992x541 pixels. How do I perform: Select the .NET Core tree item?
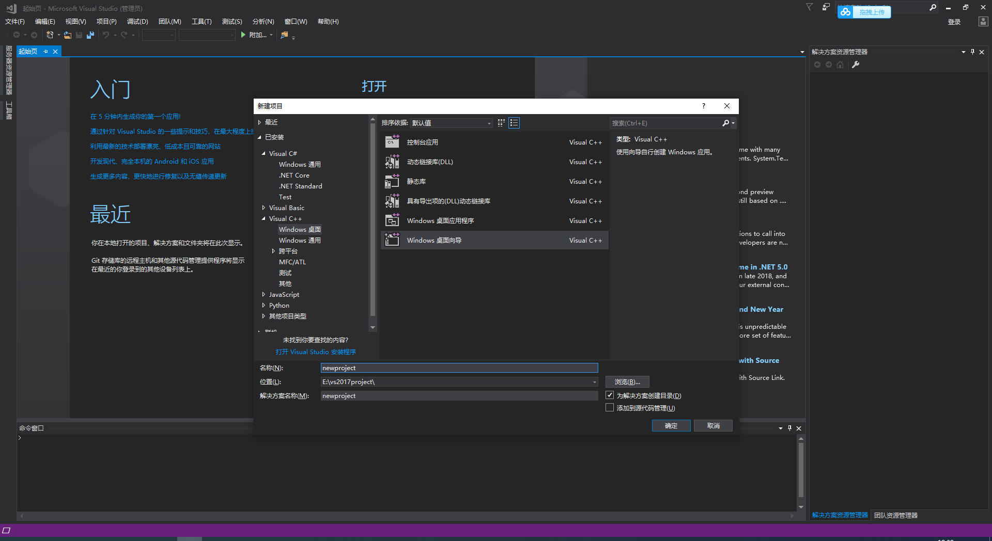(294, 175)
